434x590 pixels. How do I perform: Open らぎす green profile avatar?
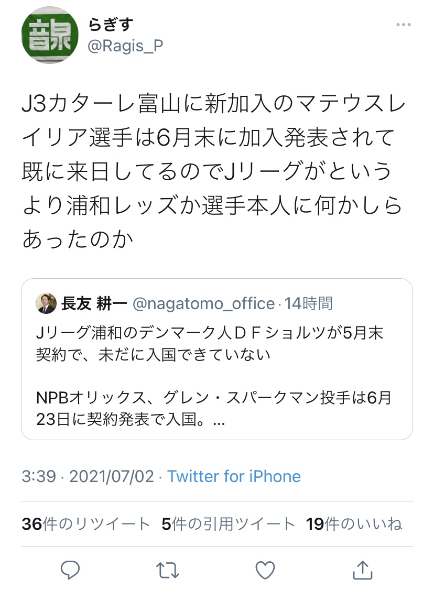coord(50,35)
